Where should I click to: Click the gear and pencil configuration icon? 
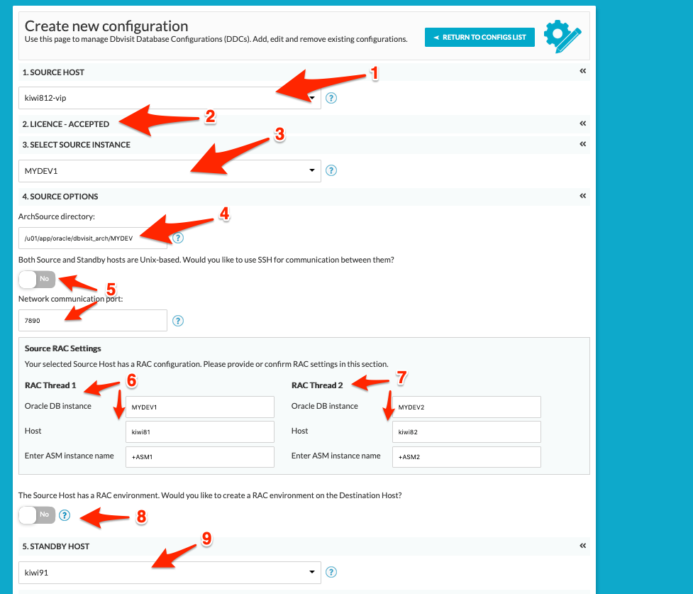click(x=562, y=36)
